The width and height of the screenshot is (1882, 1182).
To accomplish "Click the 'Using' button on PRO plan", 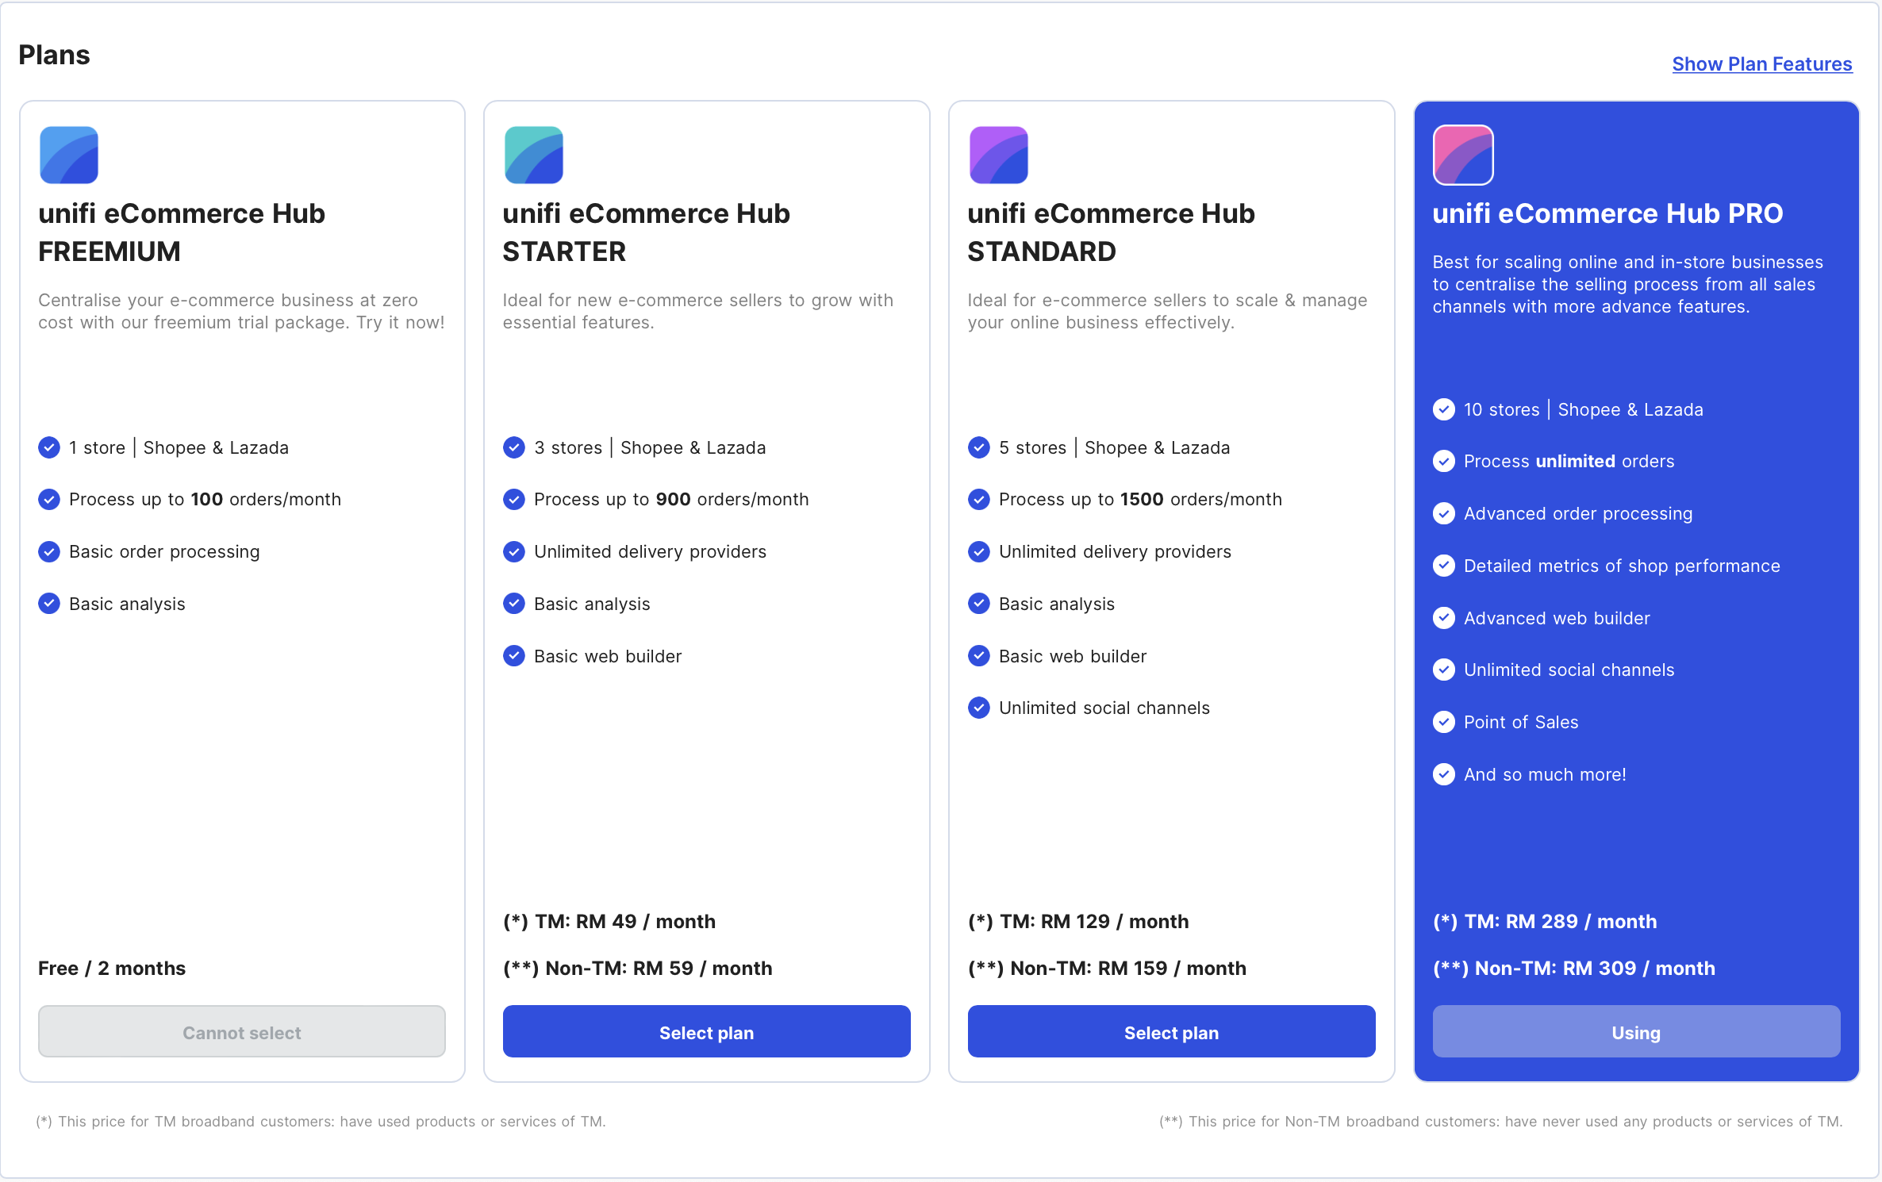I will tap(1636, 1032).
